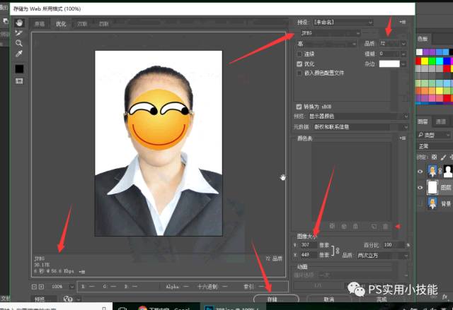This screenshot has width=453, height=310.
Task: Open the 正常 blend mode dropdown
Action: pos(435,146)
